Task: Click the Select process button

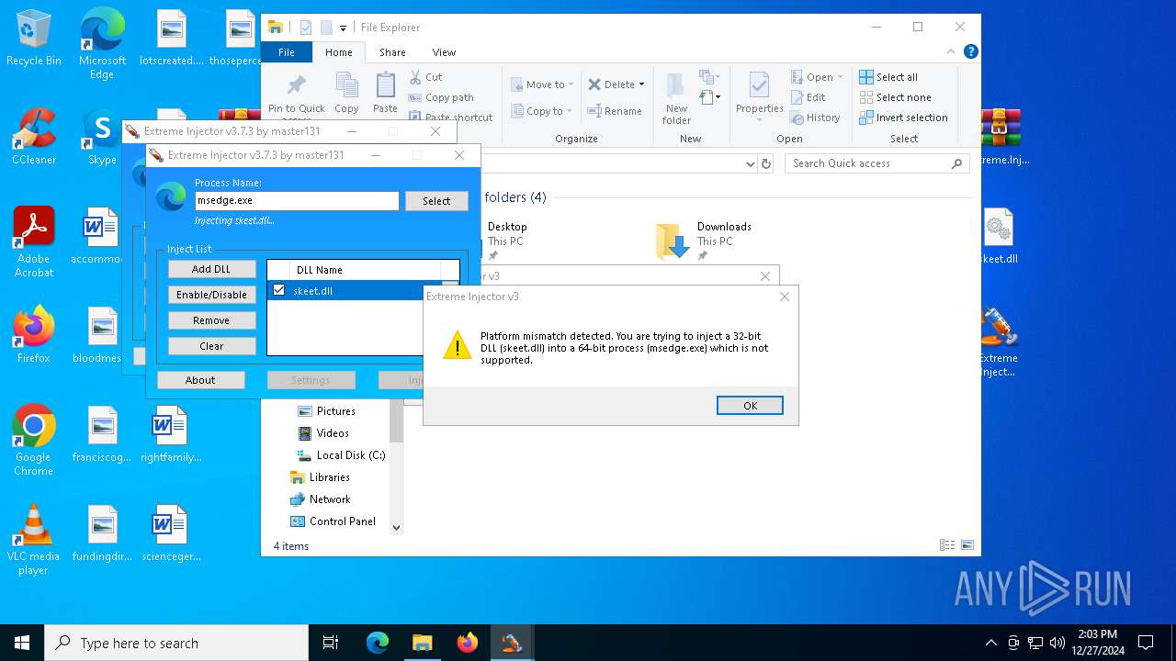Action: click(436, 201)
